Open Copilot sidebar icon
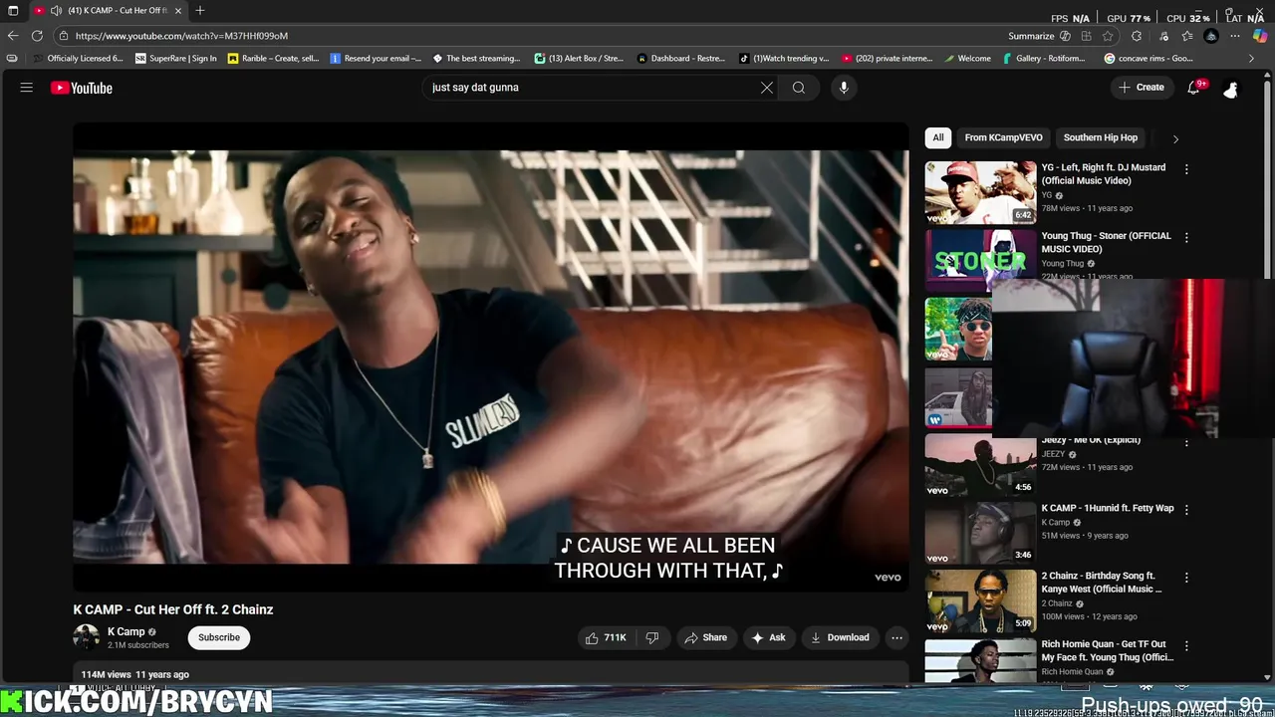 point(1260,36)
